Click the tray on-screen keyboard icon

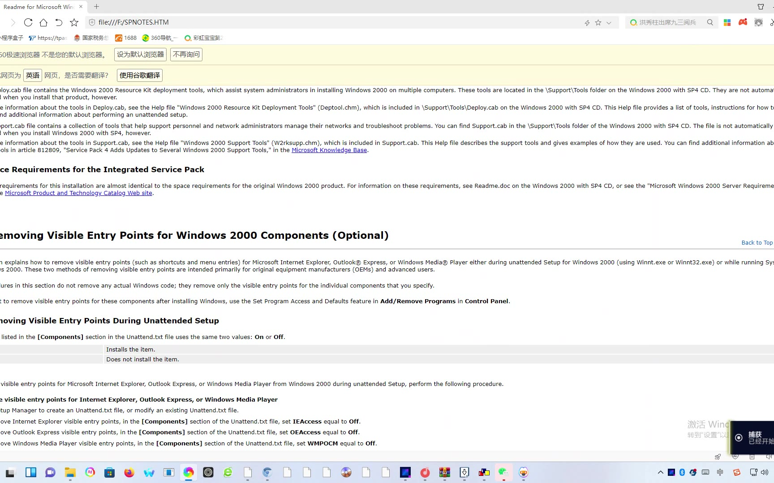[706, 472]
